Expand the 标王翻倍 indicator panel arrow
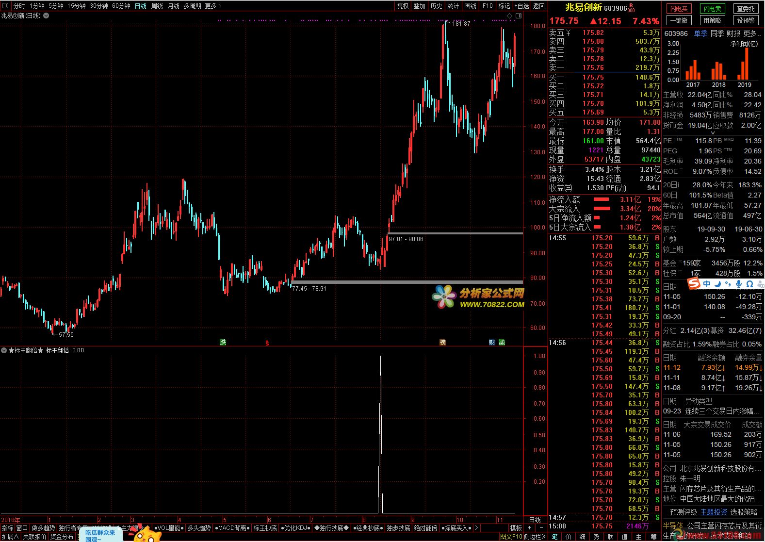 point(4,350)
